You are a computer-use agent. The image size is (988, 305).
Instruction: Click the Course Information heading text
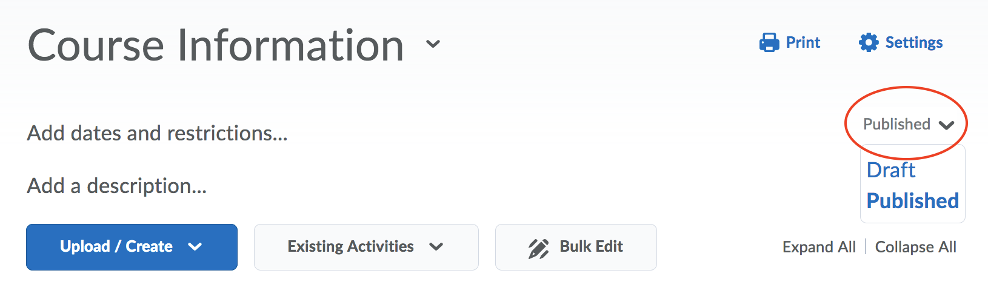[x=216, y=45]
